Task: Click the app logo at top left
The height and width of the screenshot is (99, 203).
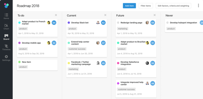Action: click(x=6, y=6)
